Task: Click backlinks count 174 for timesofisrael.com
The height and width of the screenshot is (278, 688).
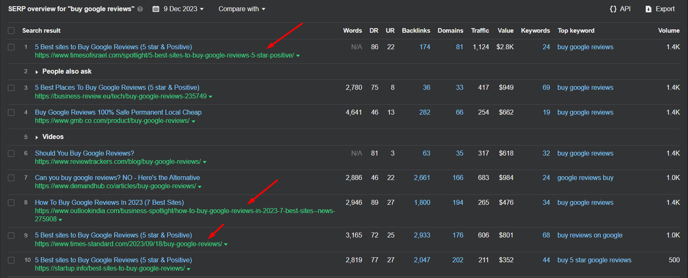Action: 424,47
